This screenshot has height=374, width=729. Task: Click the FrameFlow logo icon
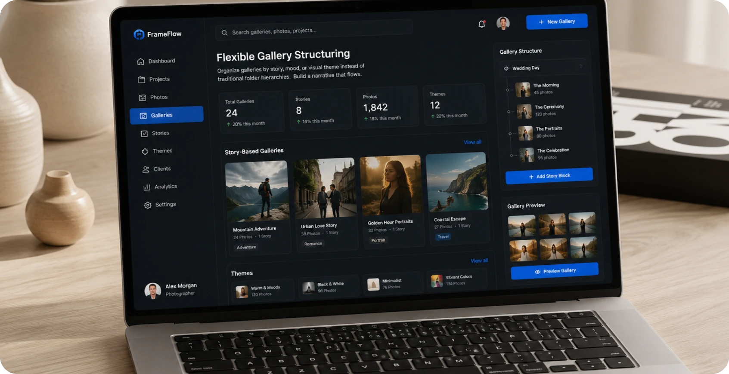(139, 34)
